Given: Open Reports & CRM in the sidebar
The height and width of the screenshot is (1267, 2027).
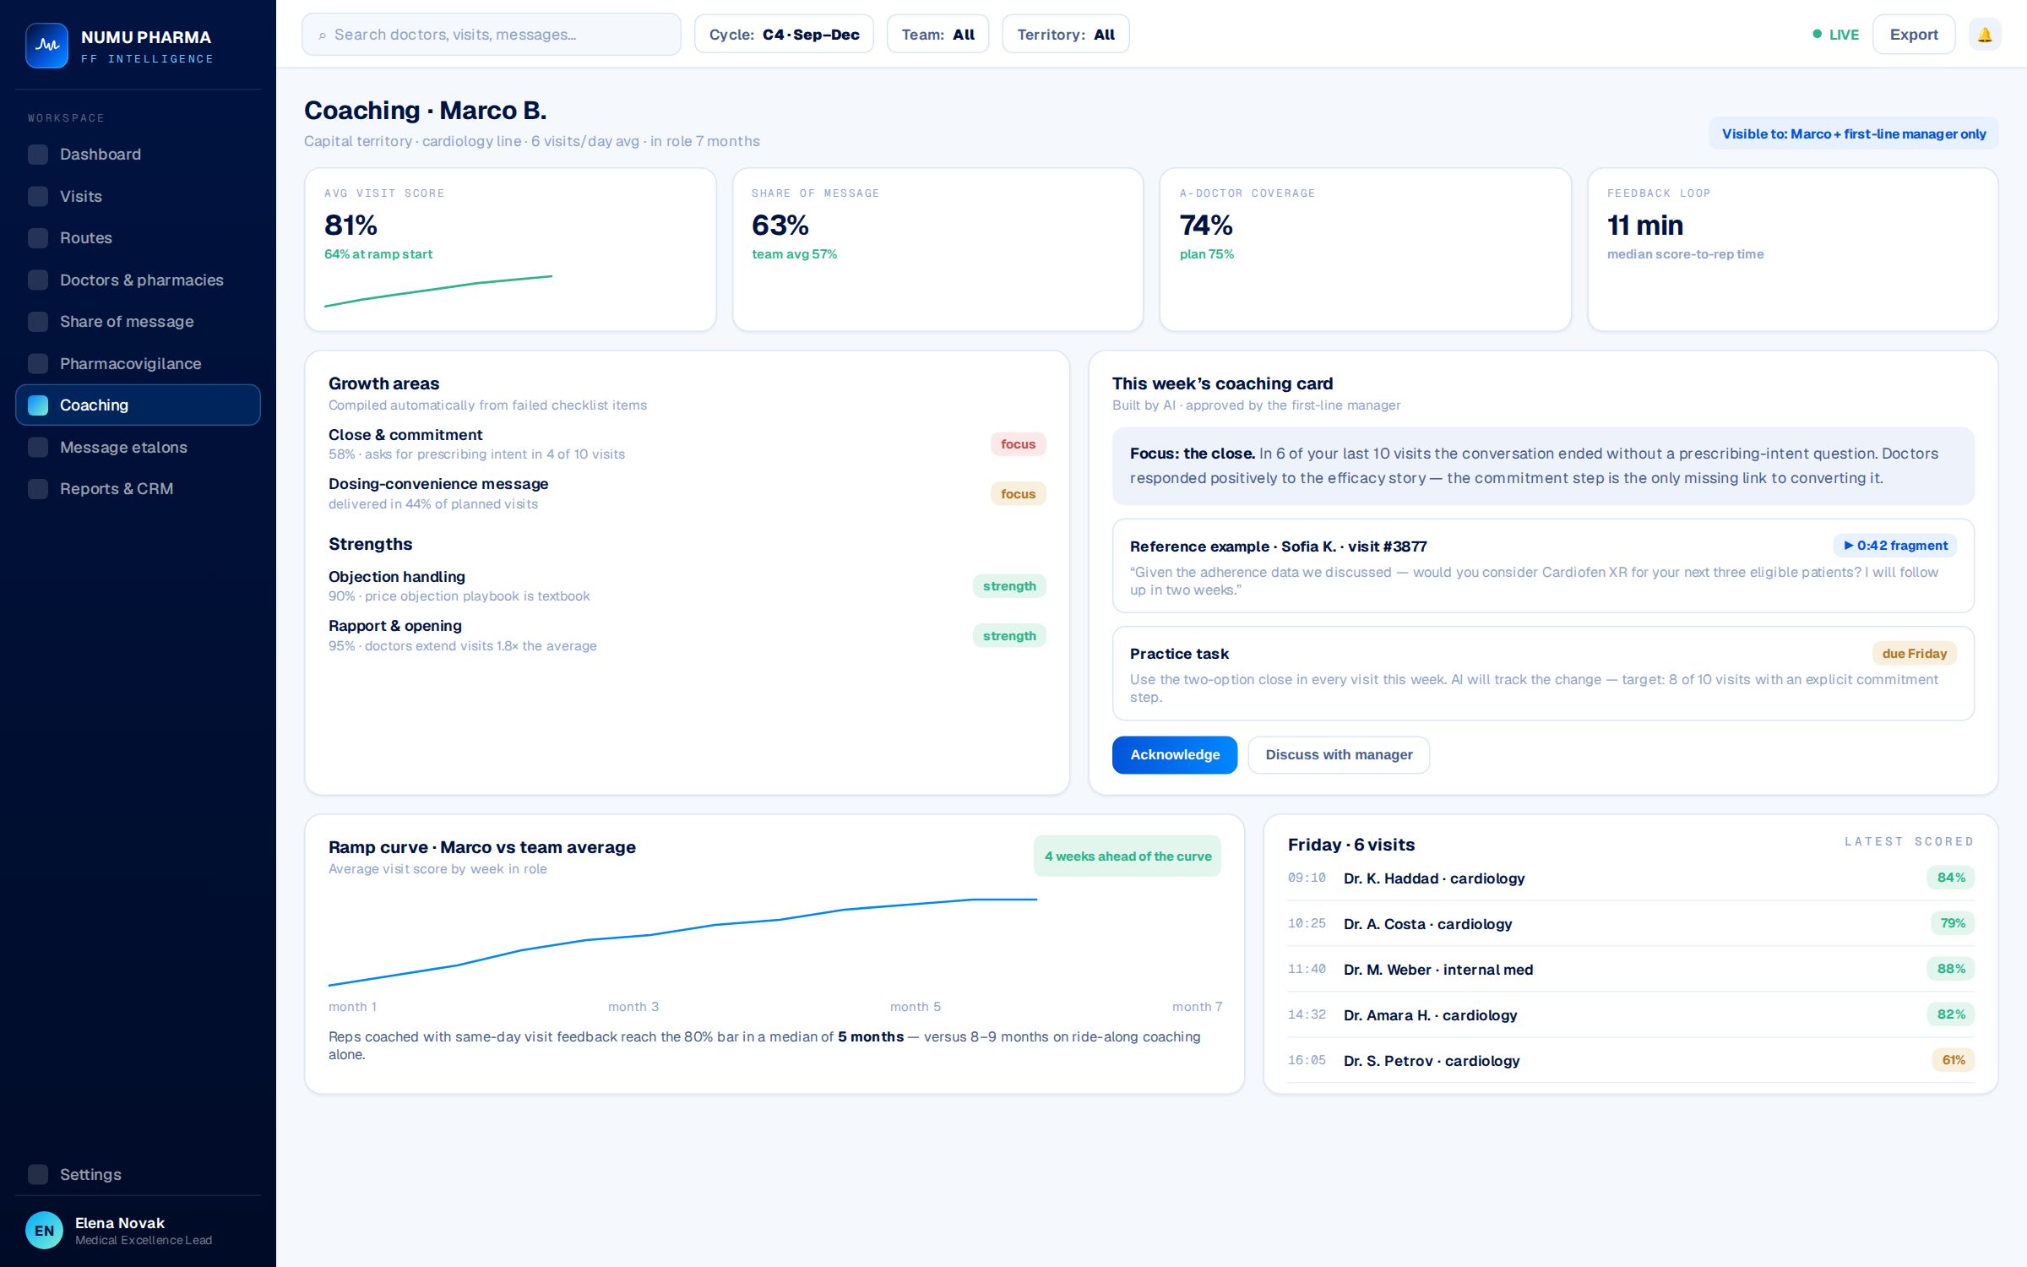Looking at the screenshot, I should (x=138, y=489).
